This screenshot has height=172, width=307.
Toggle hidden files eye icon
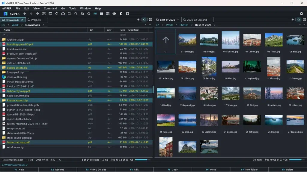point(114,14)
